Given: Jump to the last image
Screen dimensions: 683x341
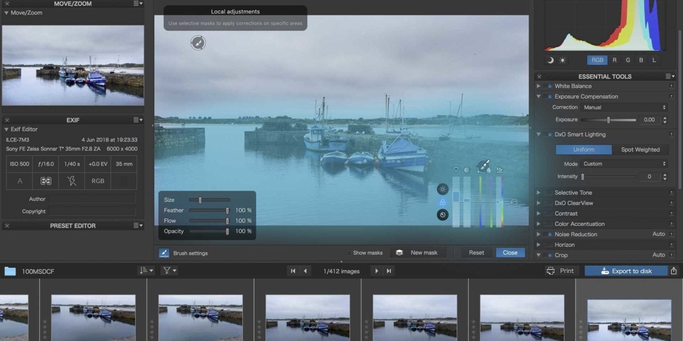Looking at the screenshot, I should (x=389, y=271).
